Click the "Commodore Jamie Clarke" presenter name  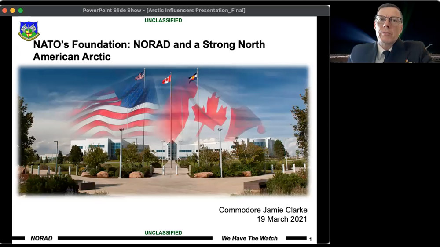pos(263,210)
